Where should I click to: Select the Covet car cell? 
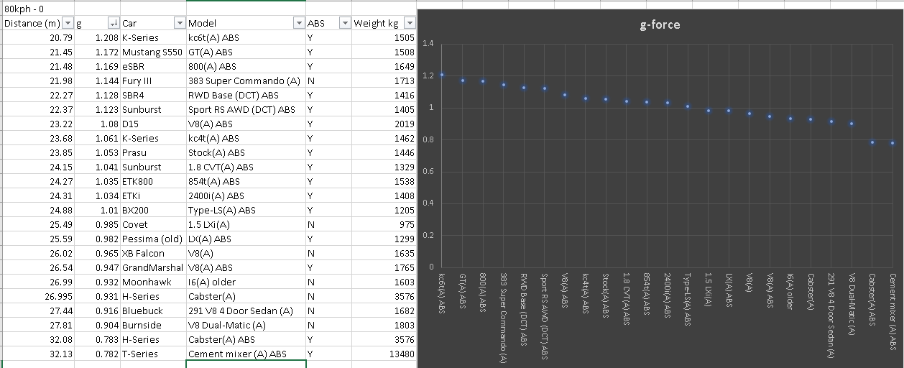point(153,224)
